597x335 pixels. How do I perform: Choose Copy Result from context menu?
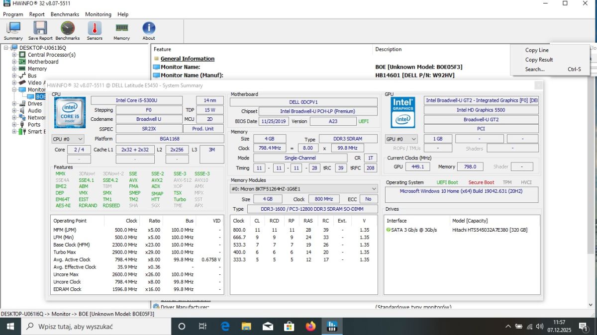(x=550, y=60)
